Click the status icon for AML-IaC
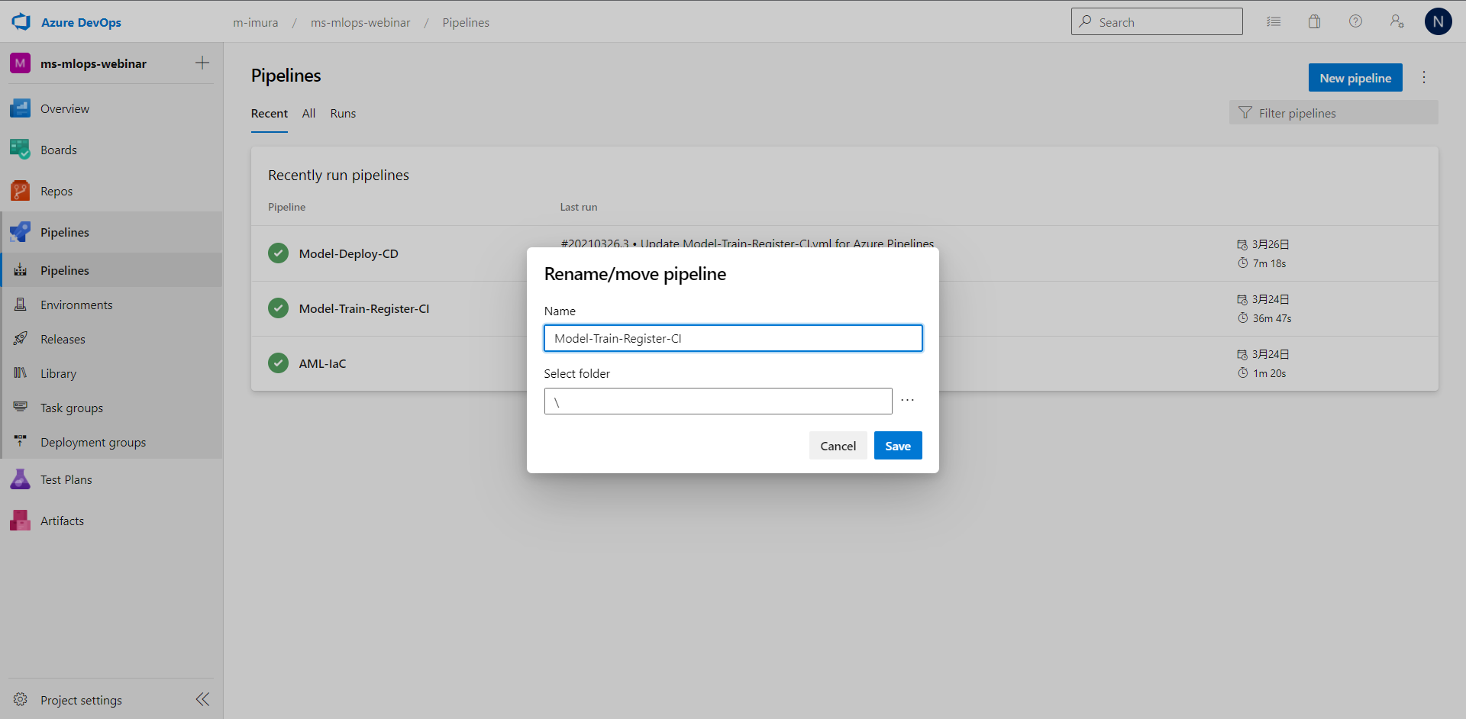 click(279, 363)
